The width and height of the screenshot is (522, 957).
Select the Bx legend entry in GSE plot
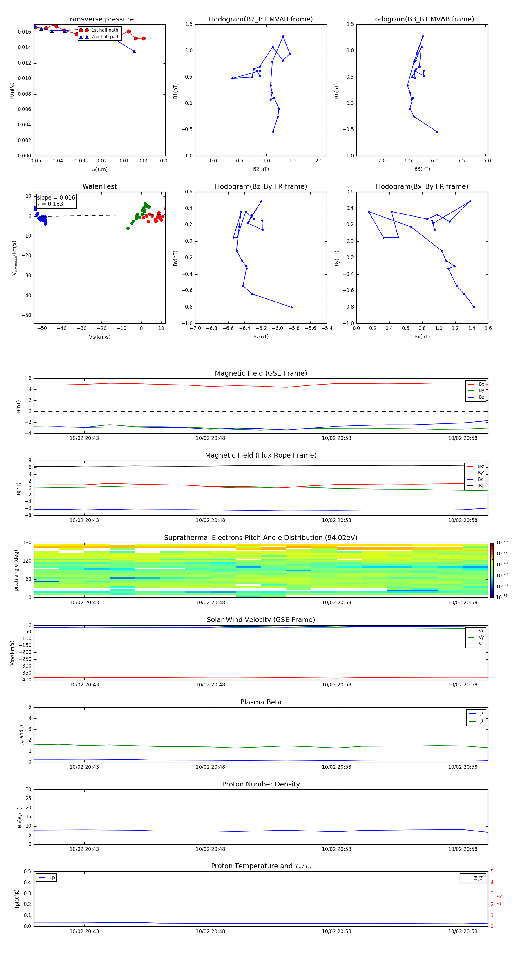(x=476, y=384)
